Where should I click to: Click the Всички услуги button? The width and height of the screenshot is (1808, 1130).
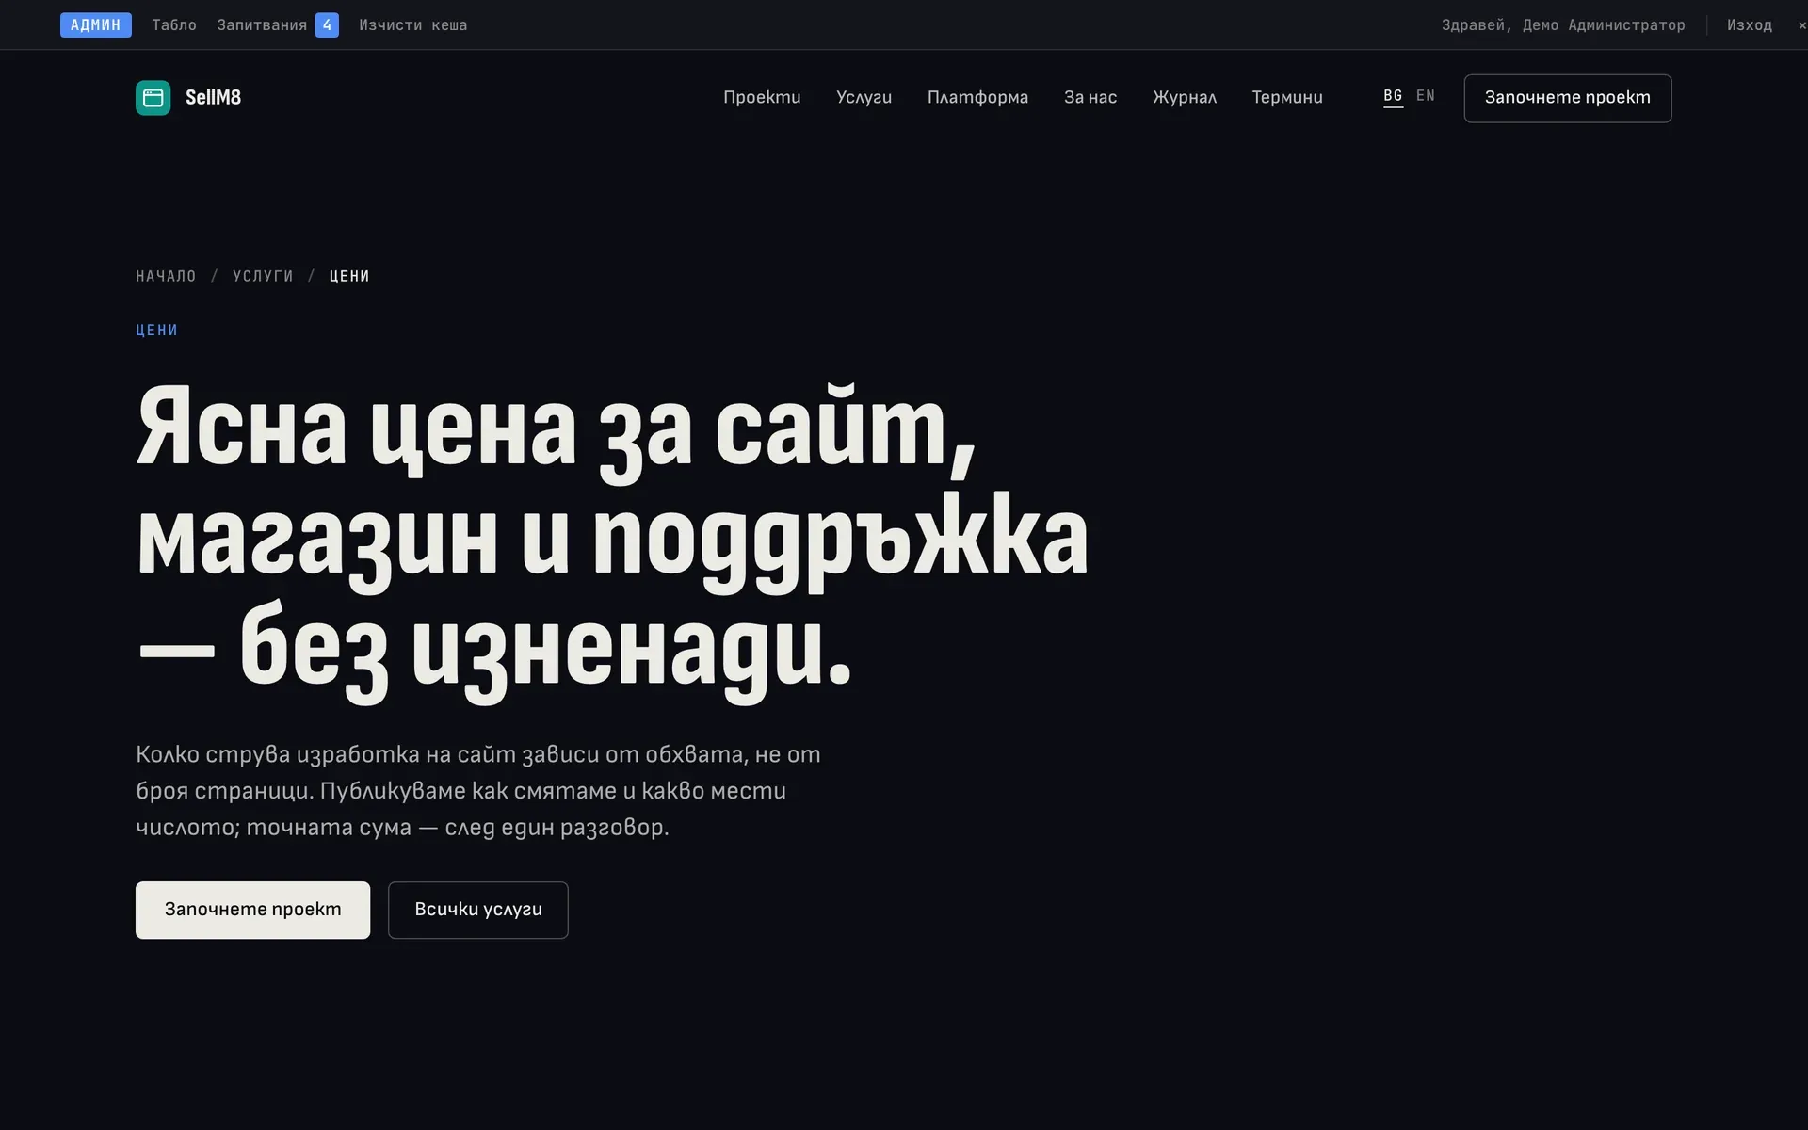point(478,910)
